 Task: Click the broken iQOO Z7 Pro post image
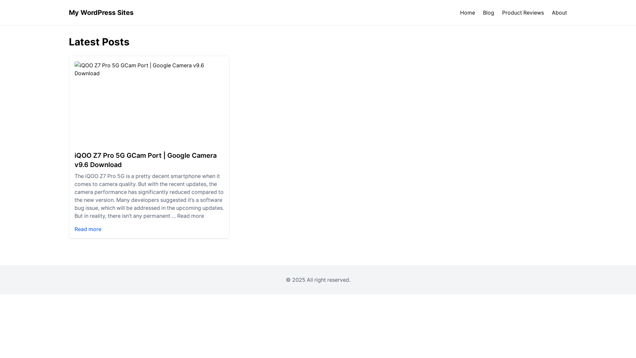tap(149, 103)
